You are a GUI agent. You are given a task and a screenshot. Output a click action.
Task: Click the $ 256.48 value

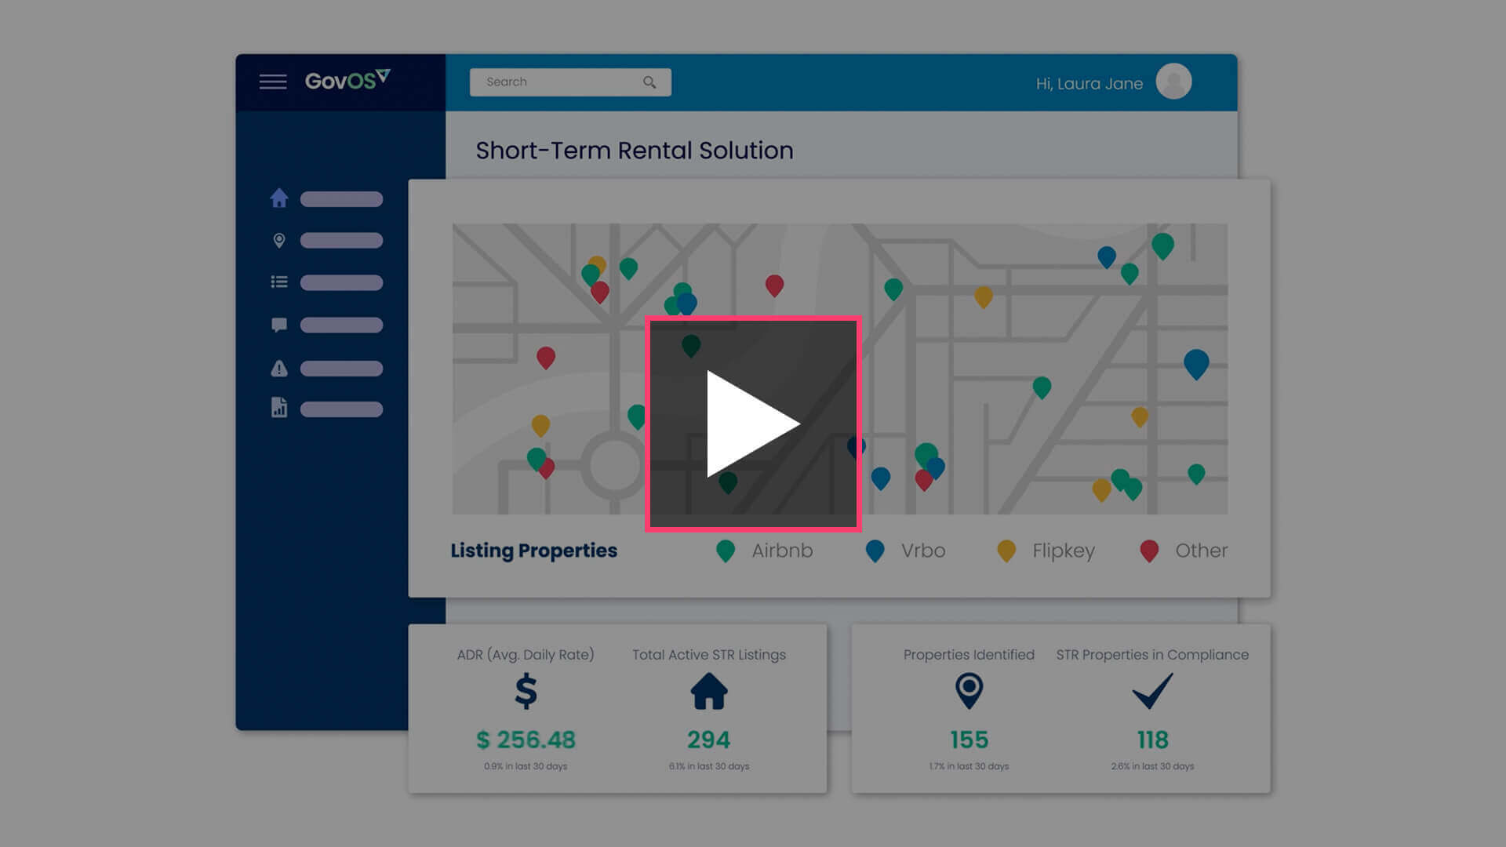coord(526,740)
